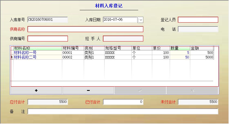Click the 登记人员 input field
Image resolution: width=229 pixels, height=124 pixels.
pyautogui.click(x=198, y=20)
